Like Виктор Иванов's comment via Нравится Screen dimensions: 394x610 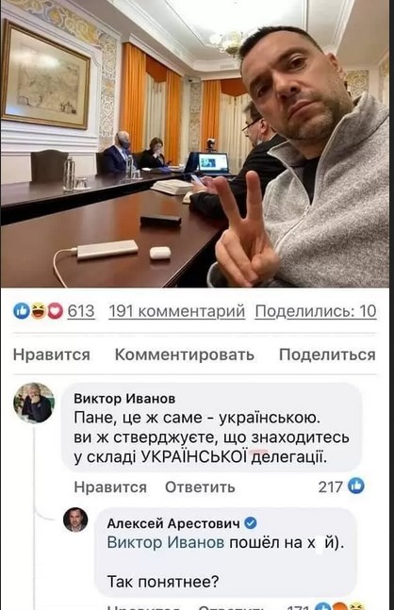pos(110,486)
